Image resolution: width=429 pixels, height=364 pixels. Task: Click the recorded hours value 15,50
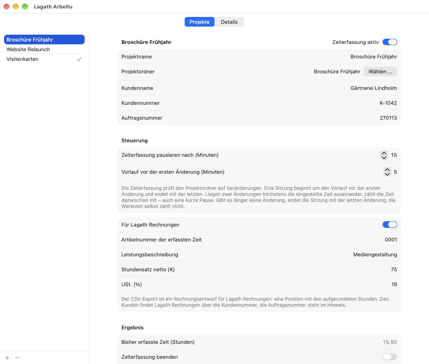(x=389, y=342)
